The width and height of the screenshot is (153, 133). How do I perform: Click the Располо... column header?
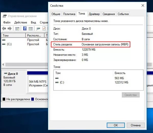[x=35, y=35]
